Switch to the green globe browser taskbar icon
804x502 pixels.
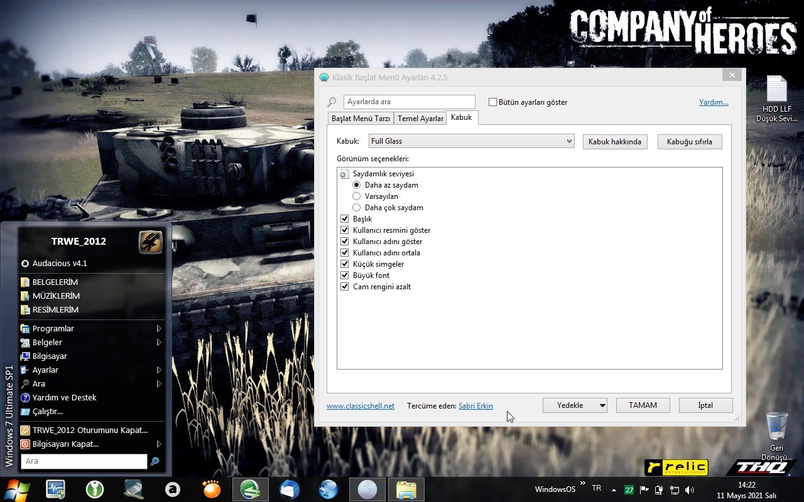(x=251, y=489)
